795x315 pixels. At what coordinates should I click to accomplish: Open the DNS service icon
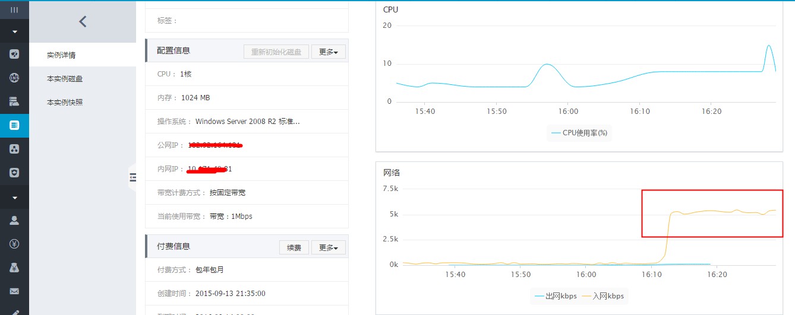[14, 78]
